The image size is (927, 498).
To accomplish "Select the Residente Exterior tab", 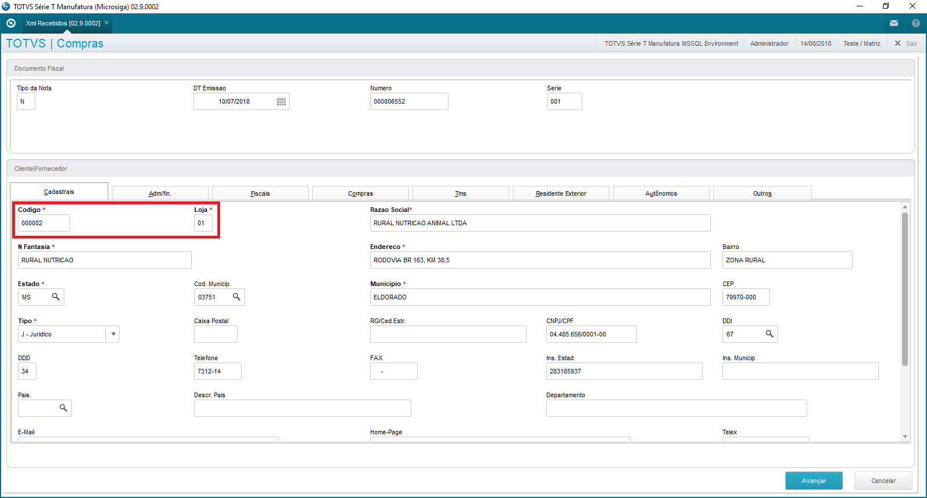I will pos(561,193).
